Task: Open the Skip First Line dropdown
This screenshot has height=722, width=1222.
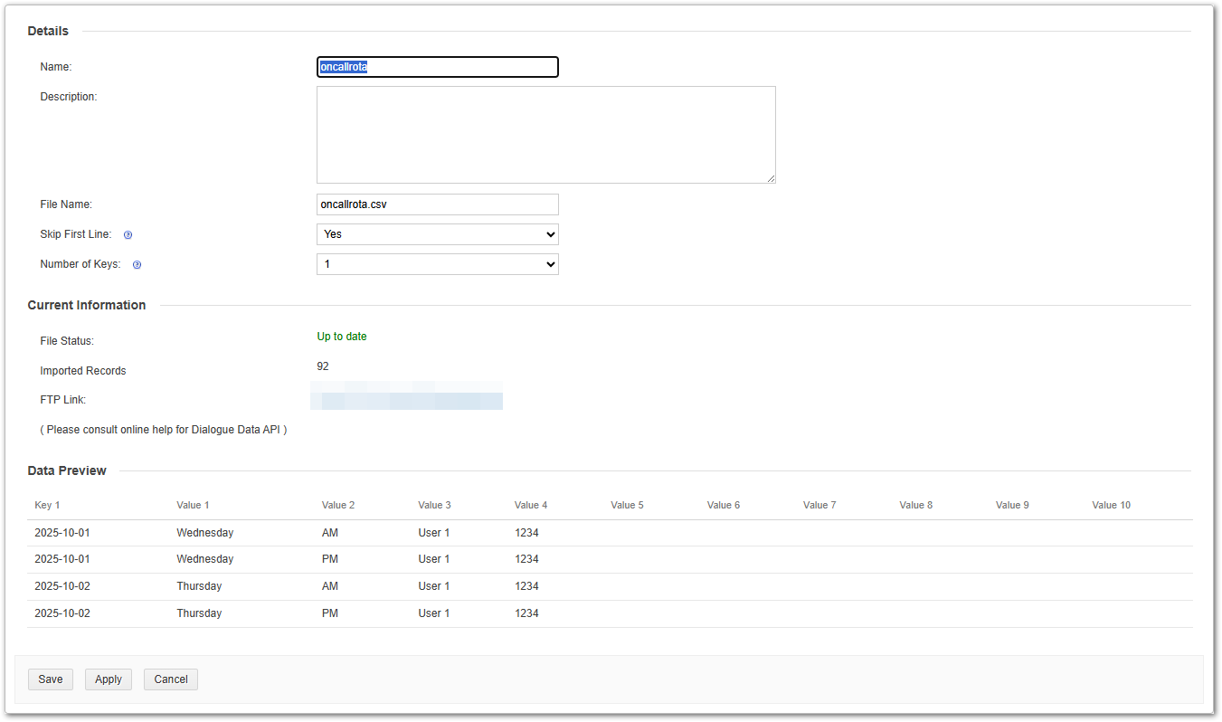Action: pyautogui.click(x=437, y=234)
